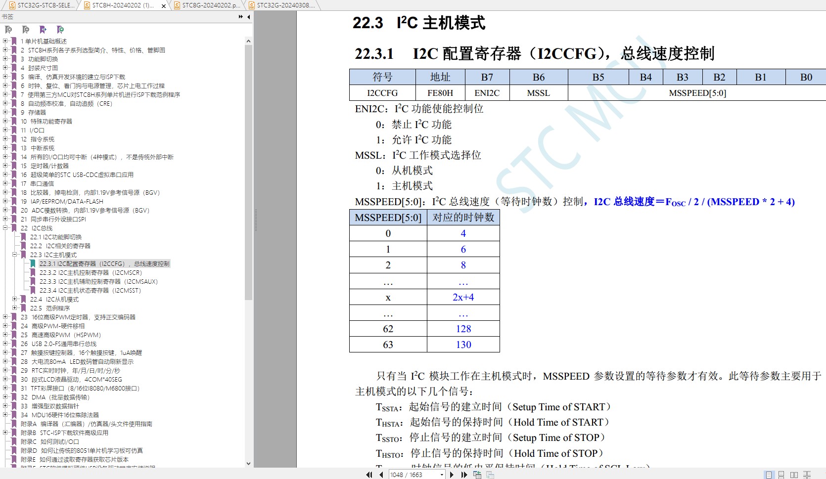Click the add new bookmark icon

(26, 30)
